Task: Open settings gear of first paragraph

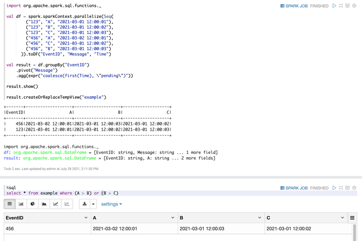Action: 354,6
